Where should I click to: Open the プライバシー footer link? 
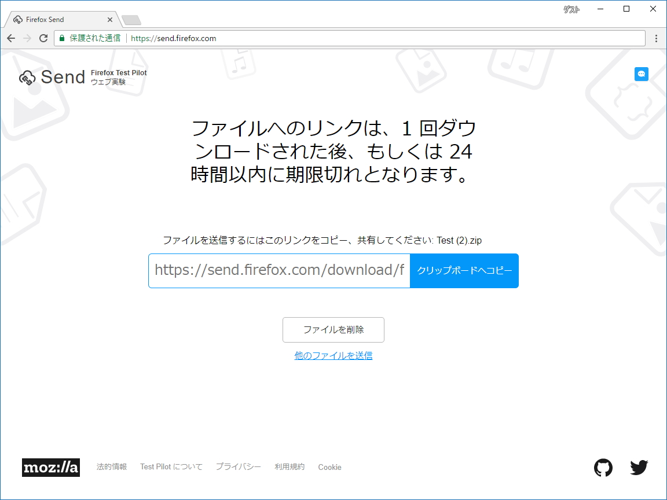pyautogui.click(x=238, y=467)
